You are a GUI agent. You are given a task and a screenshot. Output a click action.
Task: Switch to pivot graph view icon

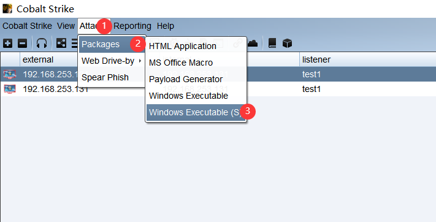click(x=61, y=43)
